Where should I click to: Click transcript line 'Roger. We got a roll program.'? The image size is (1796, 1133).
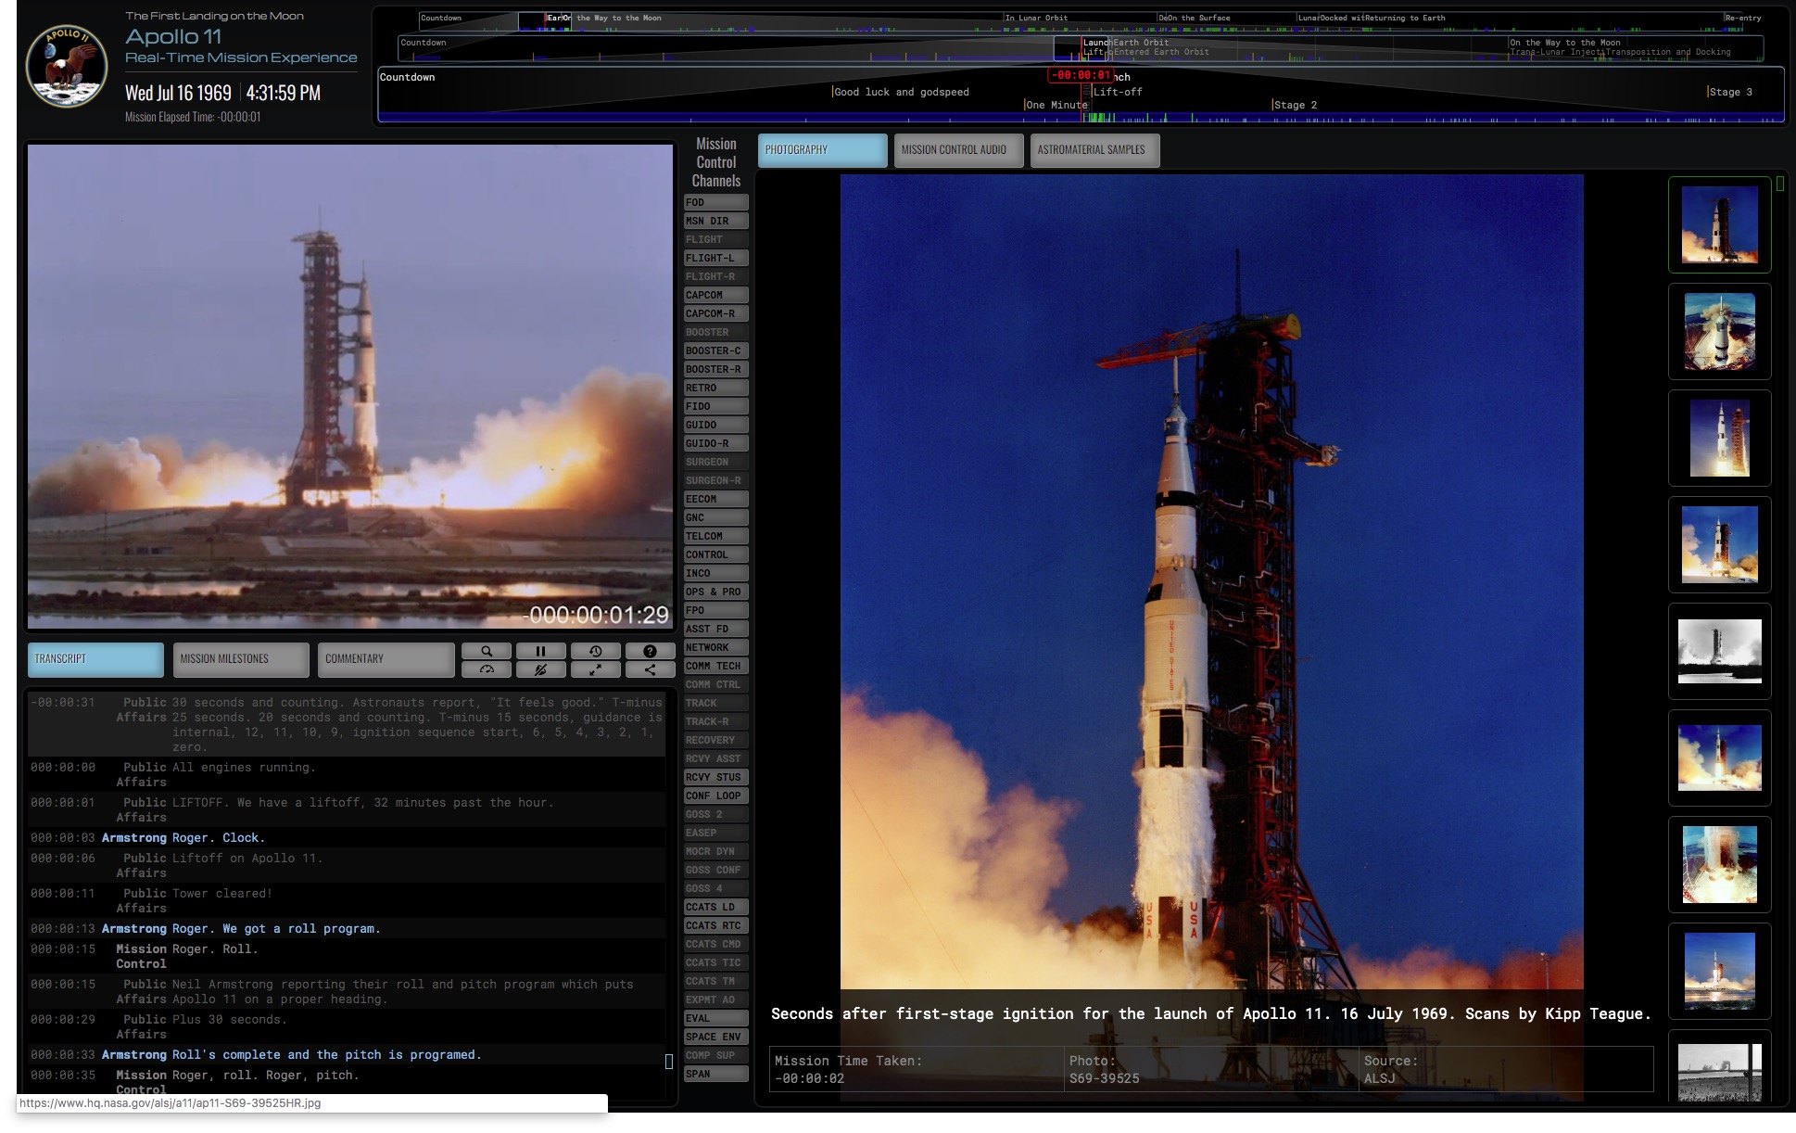tap(347, 928)
